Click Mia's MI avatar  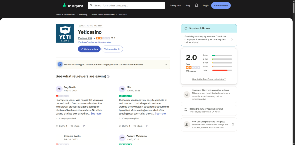click(122, 89)
